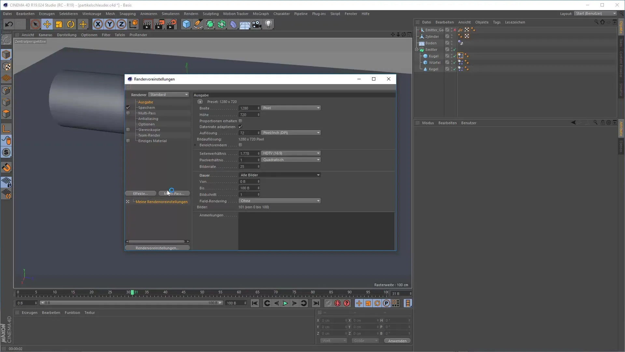Render to Picture Viewer icon

click(x=160, y=24)
